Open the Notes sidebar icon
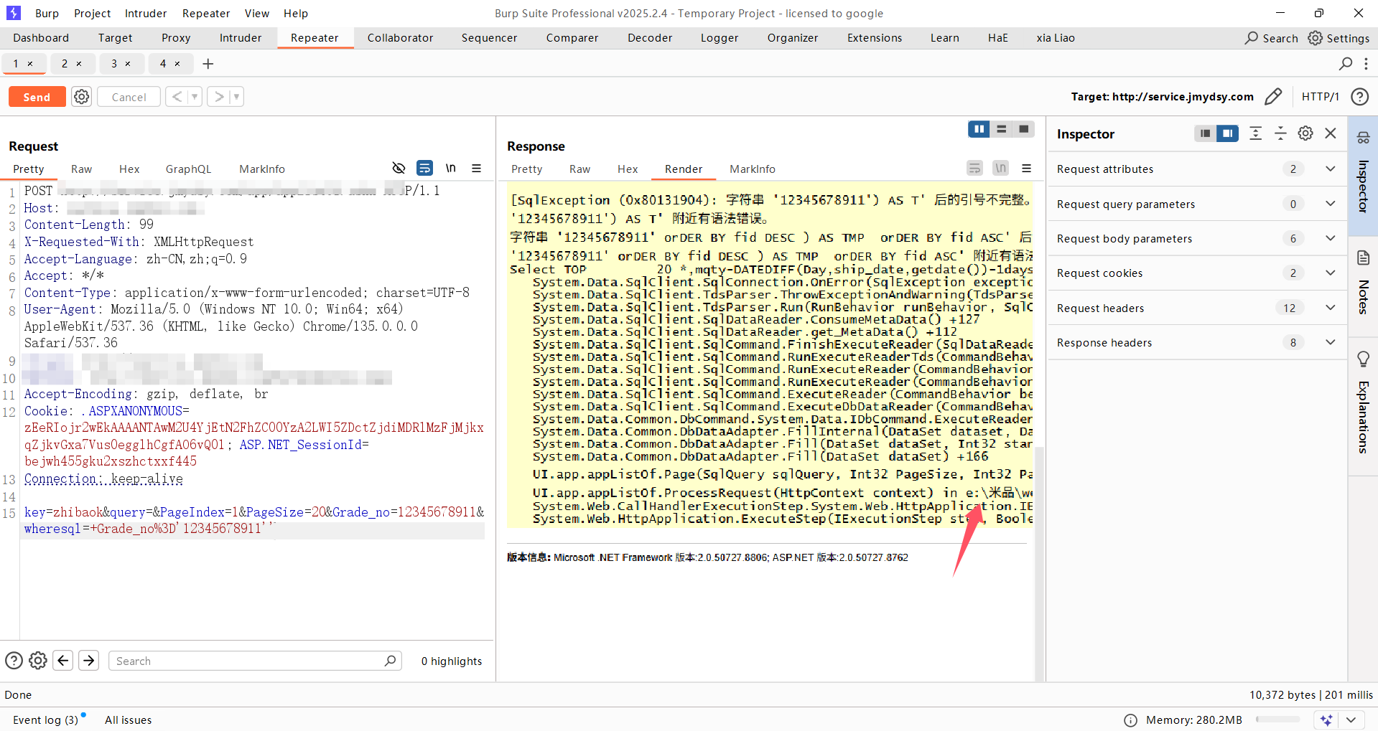 (x=1363, y=258)
